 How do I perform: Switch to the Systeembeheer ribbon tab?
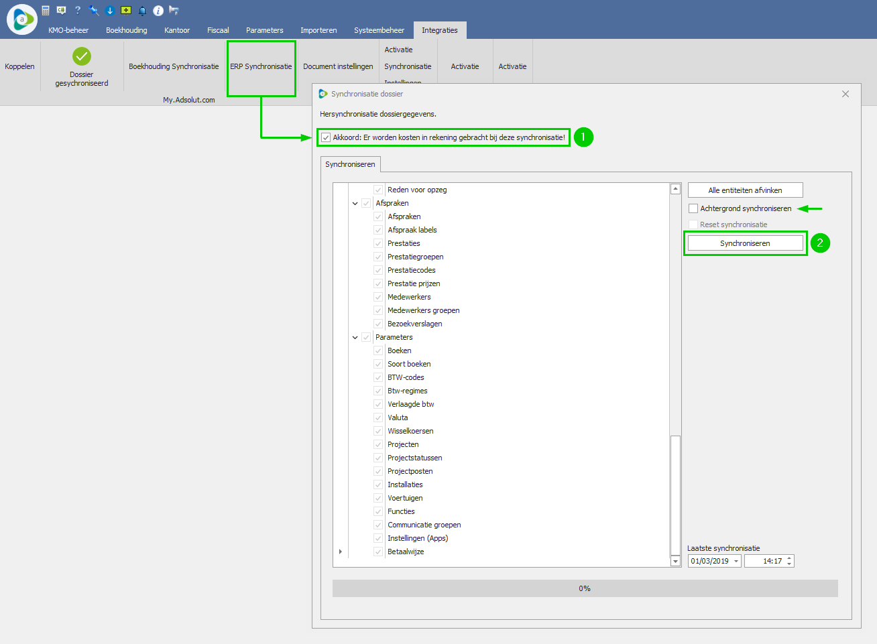(379, 30)
